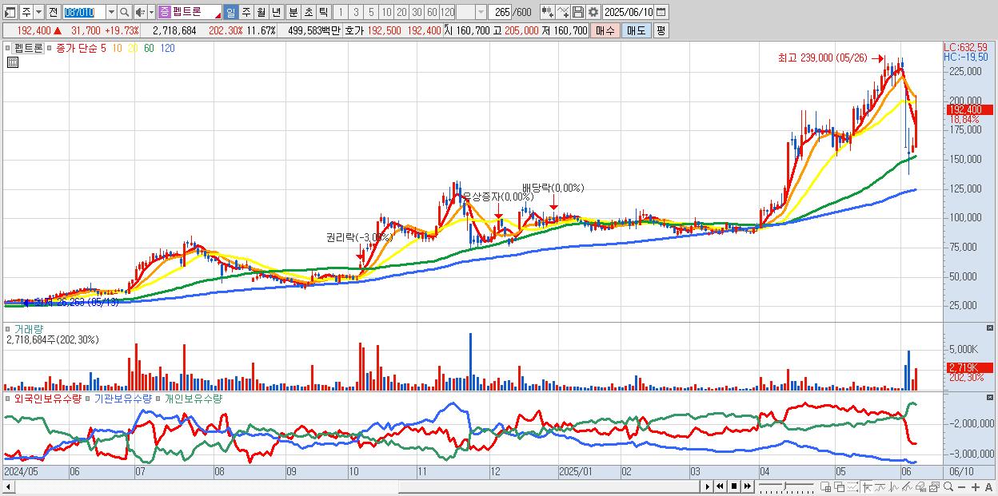Screen dimensions: 998x496
Task: Click the 2025/06/10 date field
Action: (x=629, y=12)
